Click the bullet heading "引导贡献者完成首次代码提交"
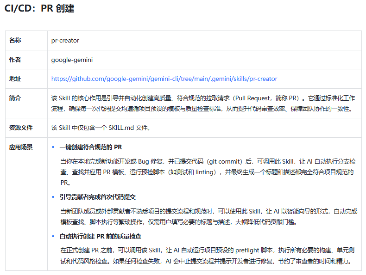 [98, 197]
